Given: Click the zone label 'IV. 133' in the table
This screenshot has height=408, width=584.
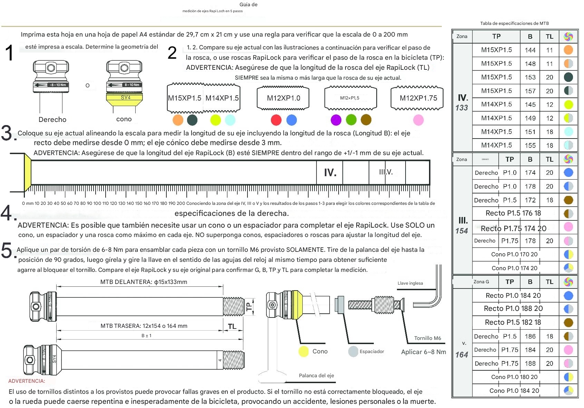Looking at the screenshot, I should (x=462, y=102).
